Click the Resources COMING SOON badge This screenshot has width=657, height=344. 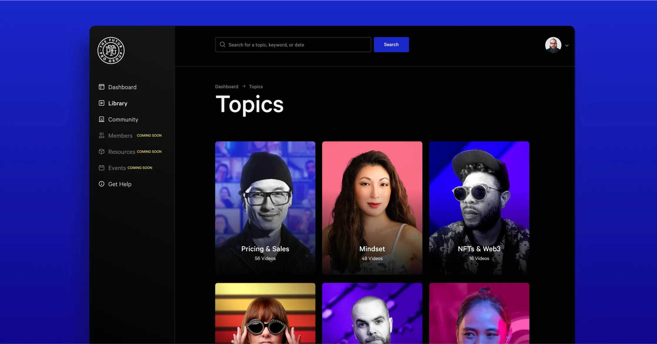[x=149, y=151]
